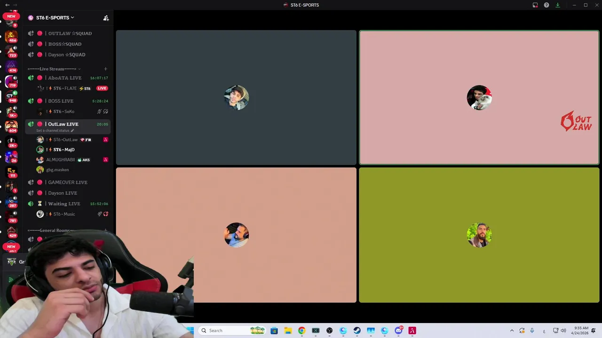
Task: Jump to new mentions via top NEW pill
Action: pyautogui.click(x=11, y=16)
